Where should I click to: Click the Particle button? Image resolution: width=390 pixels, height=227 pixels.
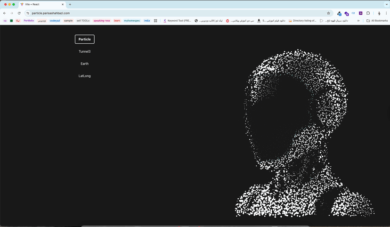pos(85,39)
